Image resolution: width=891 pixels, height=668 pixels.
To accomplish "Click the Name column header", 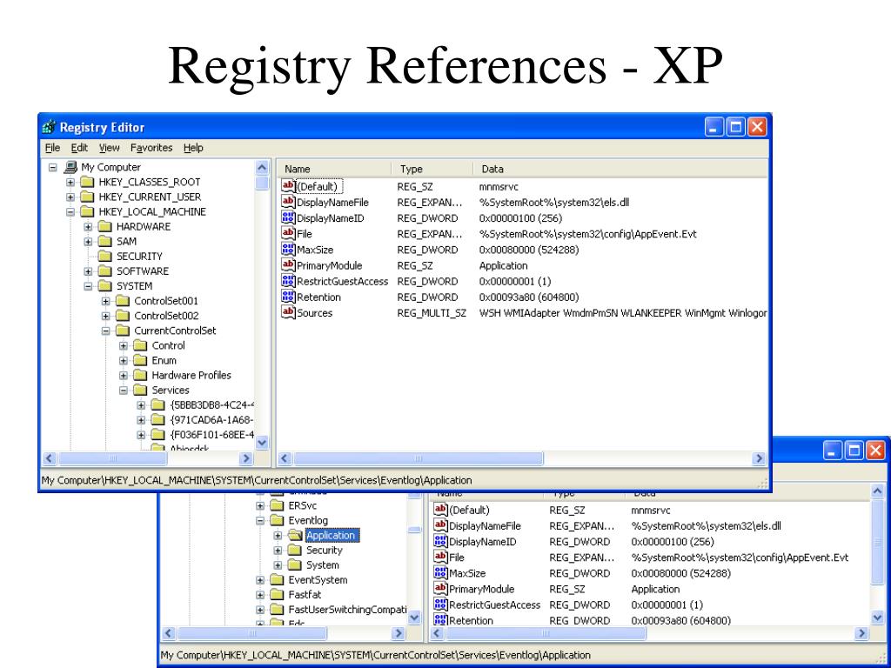I will point(334,169).
